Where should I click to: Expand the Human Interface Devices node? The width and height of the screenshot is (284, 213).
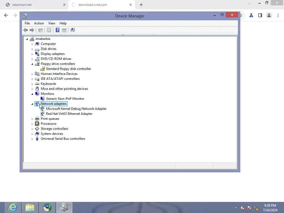[x=32, y=74]
